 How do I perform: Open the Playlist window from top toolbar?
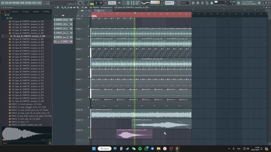(x=193, y=3)
